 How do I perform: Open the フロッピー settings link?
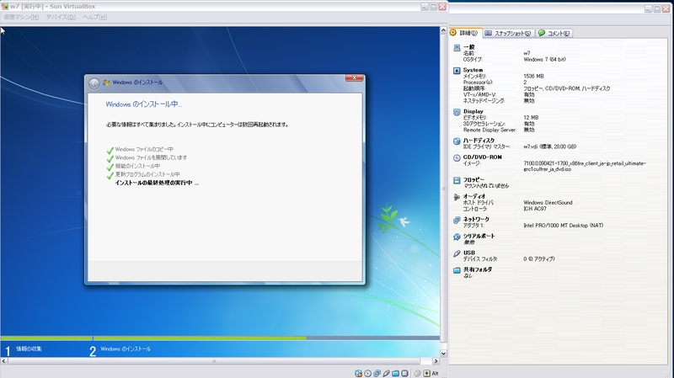pyautogui.click(x=473, y=180)
